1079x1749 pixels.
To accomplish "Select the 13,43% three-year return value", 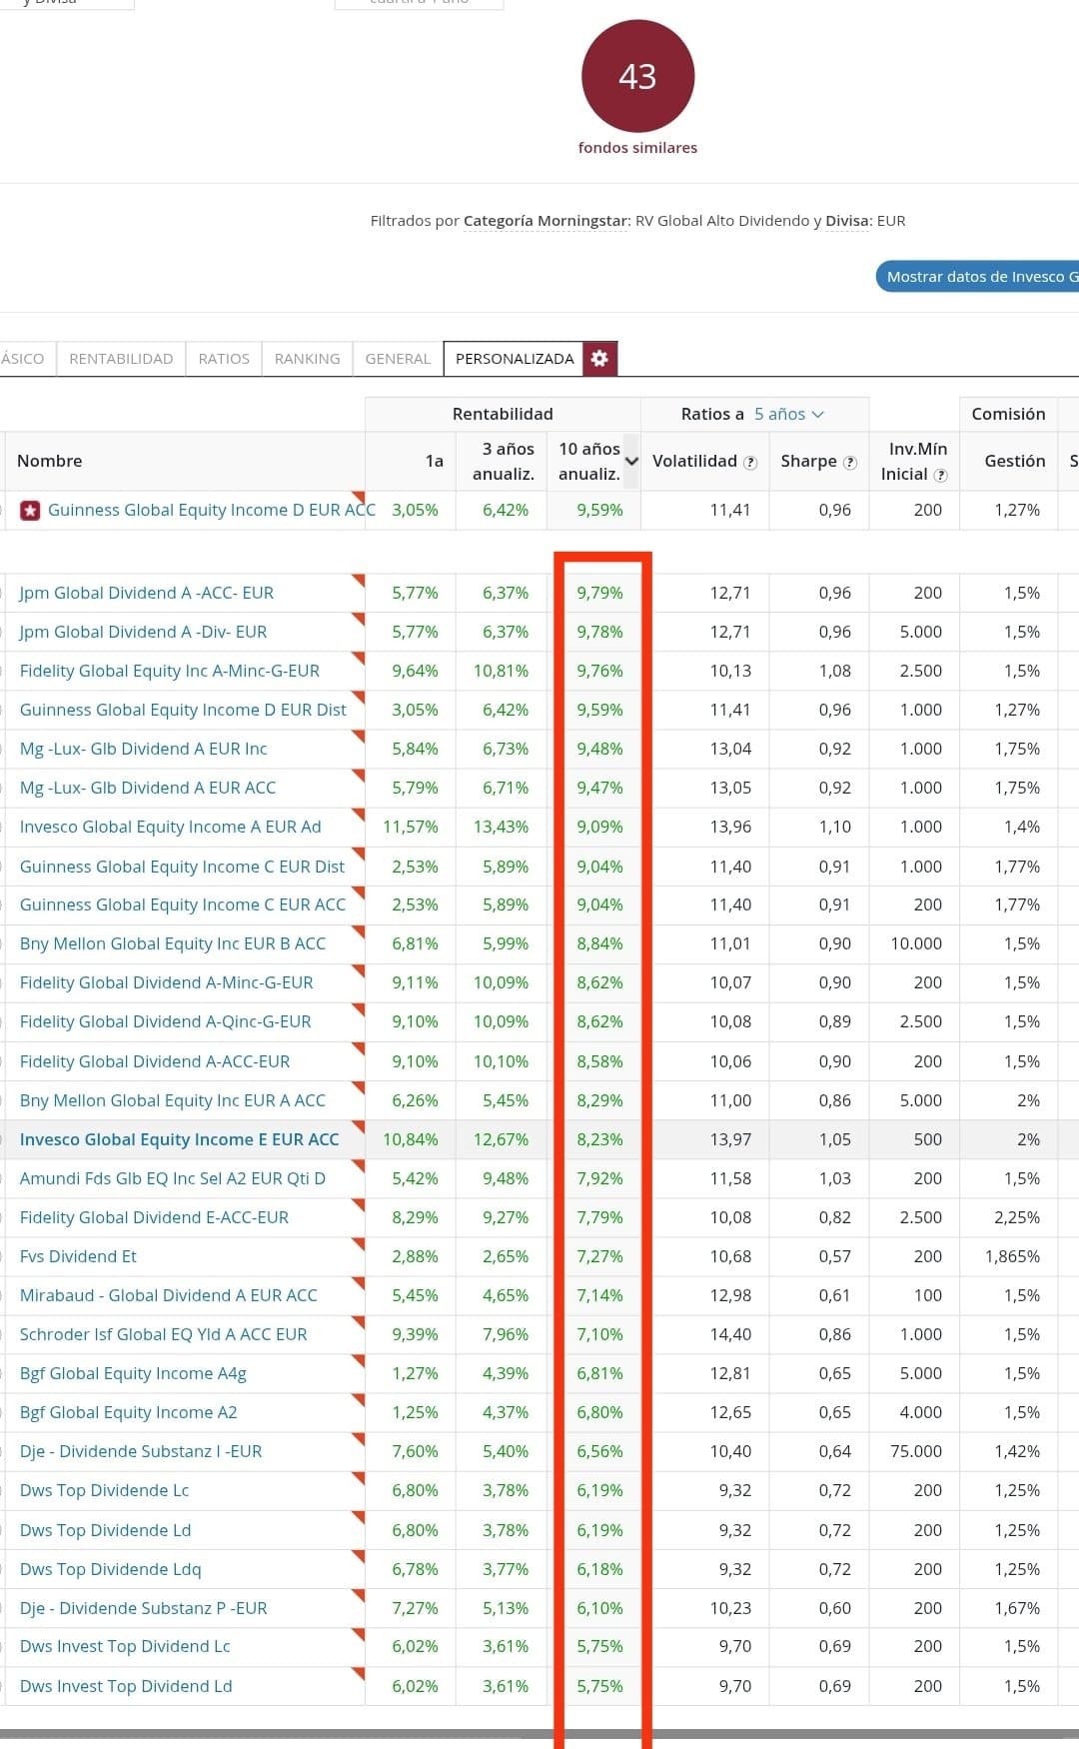I will pyautogui.click(x=502, y=827).
